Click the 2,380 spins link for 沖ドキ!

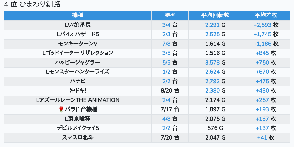pos(212,90)
